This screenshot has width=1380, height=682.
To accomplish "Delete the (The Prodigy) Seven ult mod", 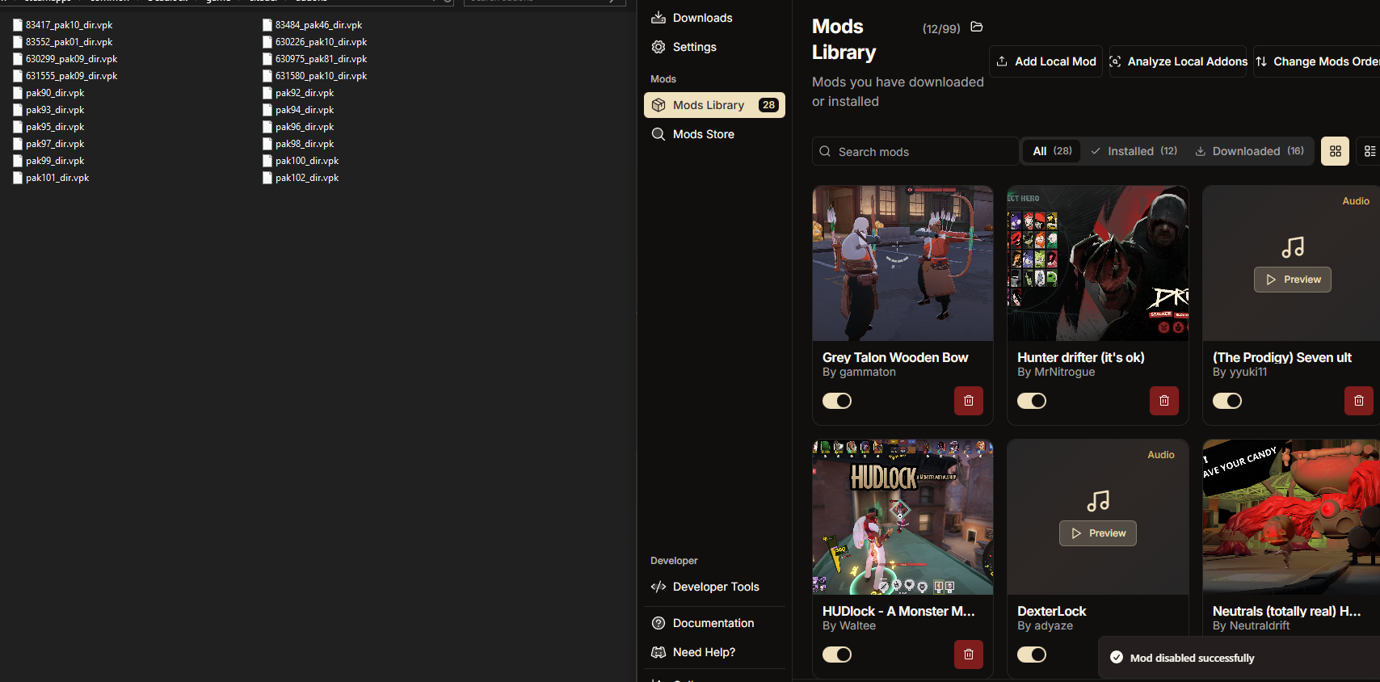I will tap(1359, 401).
